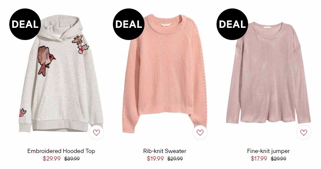The height and width of the screenshot is (169, 321).
Task: Open the Fine-knit jumper product title
Action: coord(268,151)
